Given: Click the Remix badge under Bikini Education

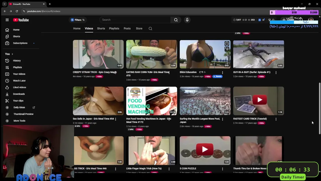Looking at the screenshot, I should coord(217,76).
